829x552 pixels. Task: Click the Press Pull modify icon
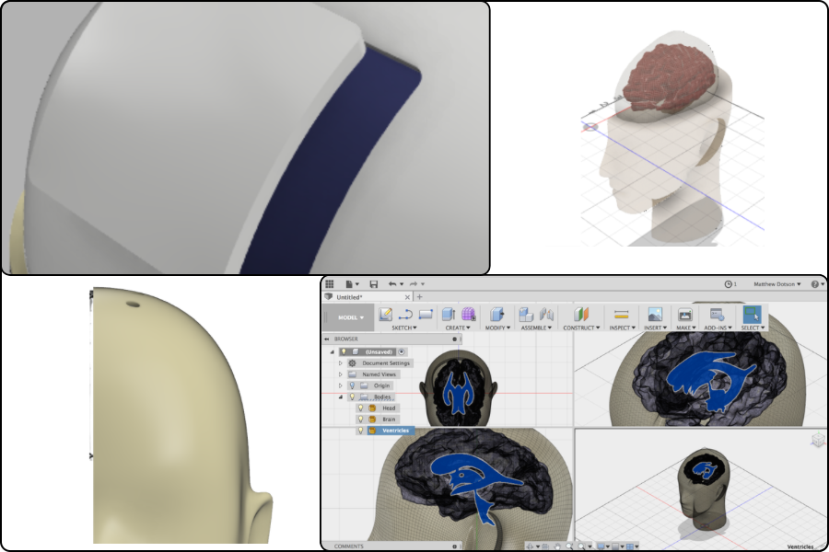[496, 315]
